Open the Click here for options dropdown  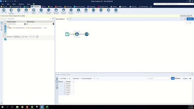pyautogui.click(x=186, y=16)
